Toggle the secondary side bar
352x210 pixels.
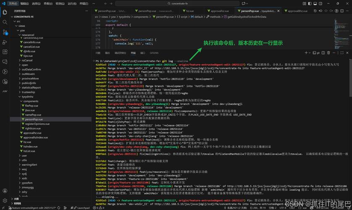(320, 4)
